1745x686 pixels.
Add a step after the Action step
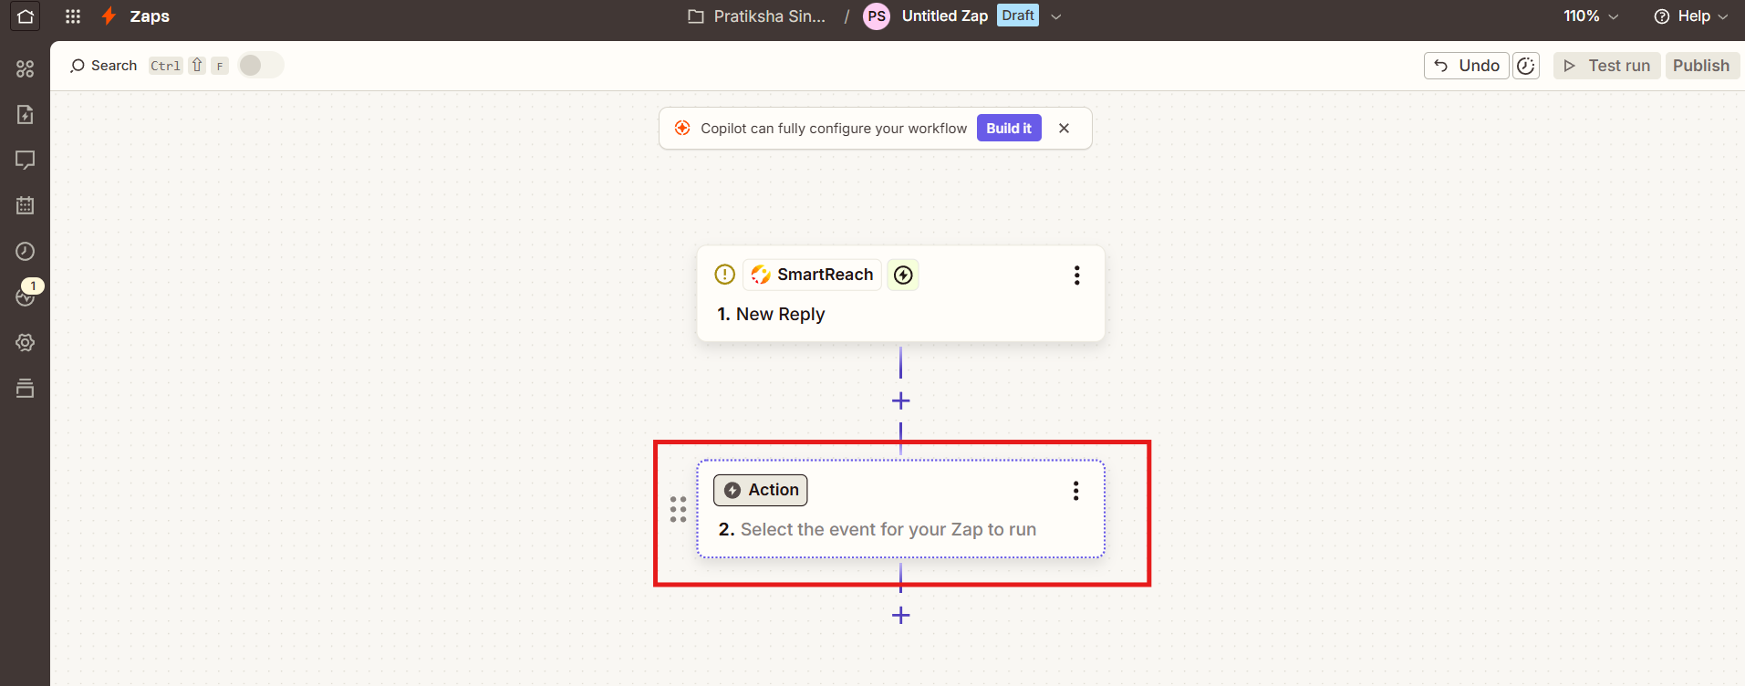[900, 615]
